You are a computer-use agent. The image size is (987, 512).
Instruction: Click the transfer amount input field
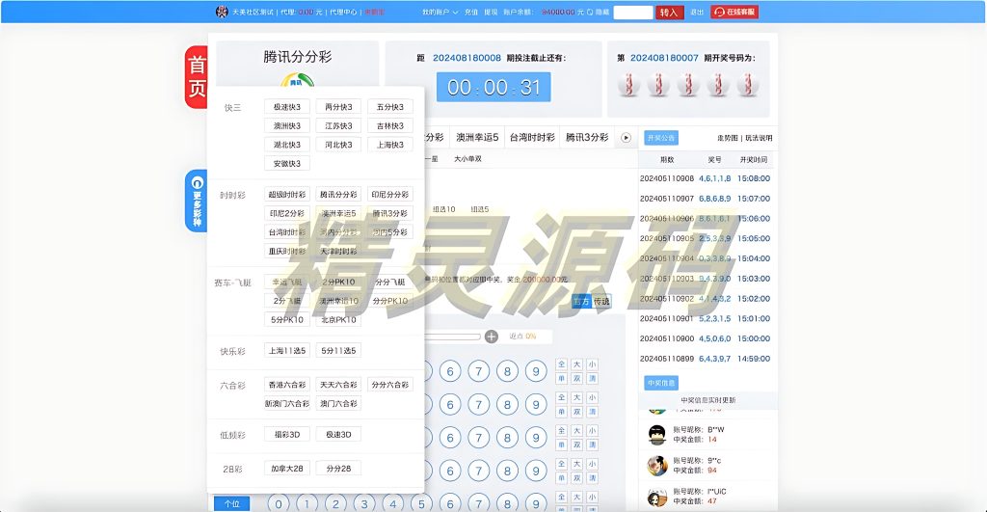(x=633, y=12)
